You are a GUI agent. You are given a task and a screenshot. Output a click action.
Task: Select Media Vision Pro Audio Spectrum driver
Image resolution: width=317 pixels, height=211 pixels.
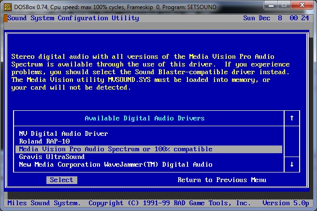point(149,149)
